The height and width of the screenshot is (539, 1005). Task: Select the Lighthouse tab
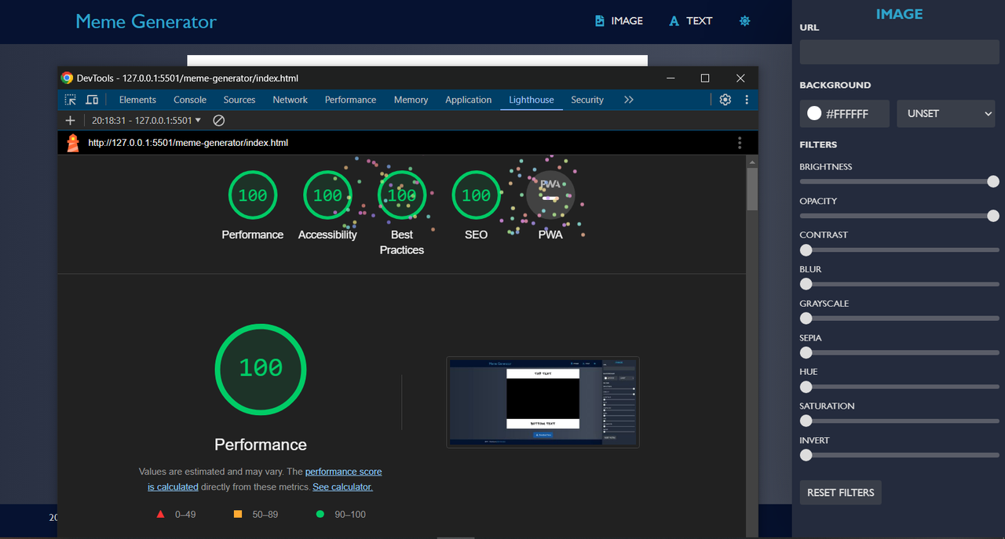click(532, 100)
